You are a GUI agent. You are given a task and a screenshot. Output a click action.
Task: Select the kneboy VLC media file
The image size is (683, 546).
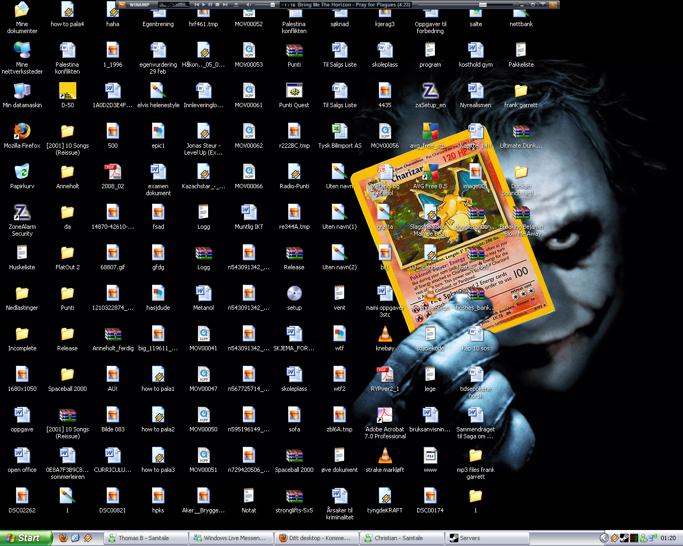(x=385, y=339)
